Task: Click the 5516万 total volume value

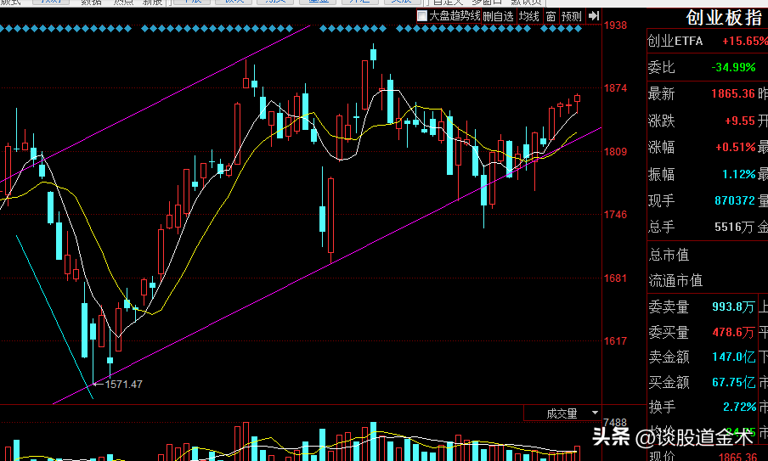Action: click(x=734, y=227)
